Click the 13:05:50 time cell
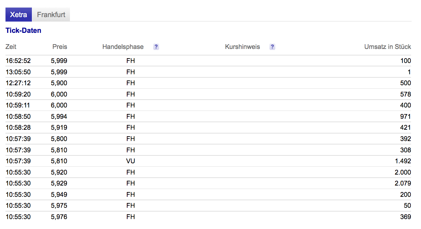The image size is (421, 229). pyautogui.click(x=18, y=72)
